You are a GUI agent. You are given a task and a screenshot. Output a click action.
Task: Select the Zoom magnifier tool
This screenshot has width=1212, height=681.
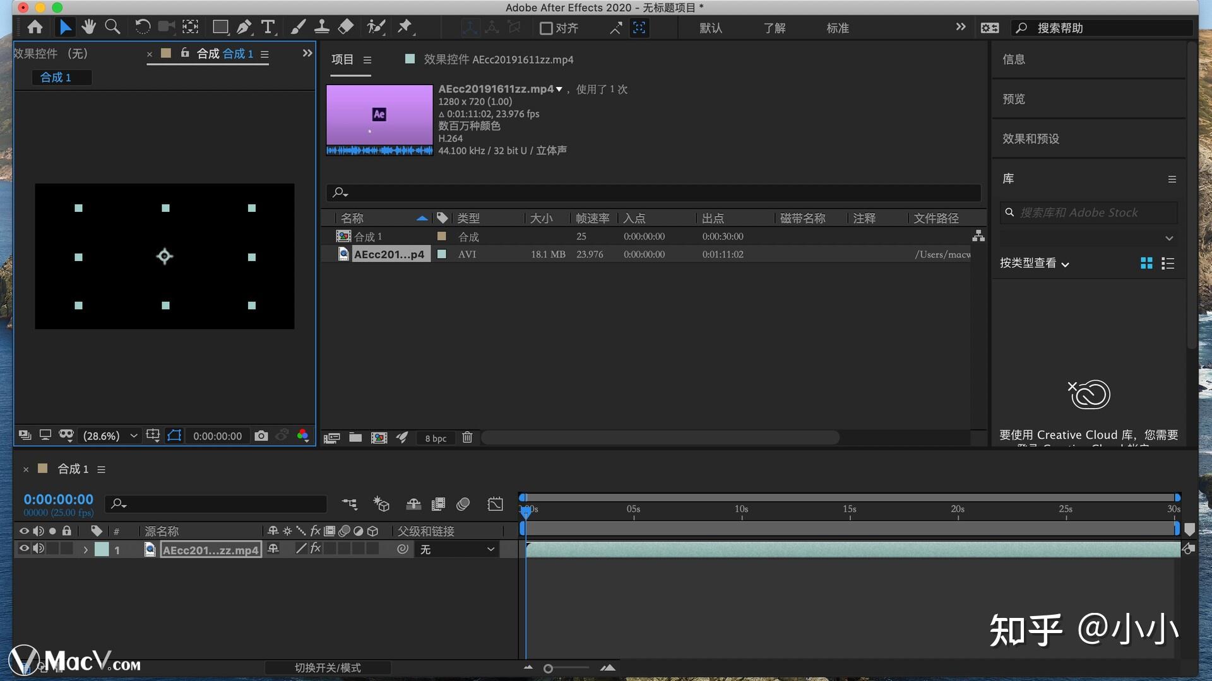(112, 27)
